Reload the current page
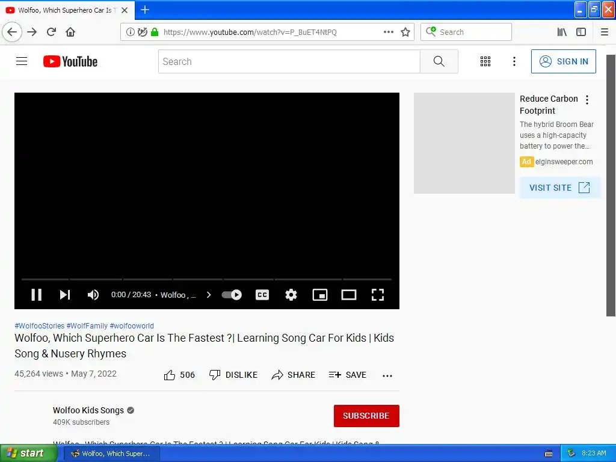The height and width of the screenshot is (462, 616). pyautogui.click(x=52, y=32)
